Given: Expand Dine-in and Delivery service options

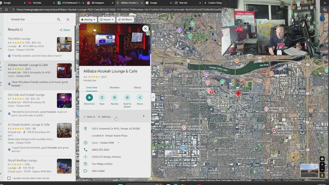Looking at the screenshot, I should pos(115,117).
